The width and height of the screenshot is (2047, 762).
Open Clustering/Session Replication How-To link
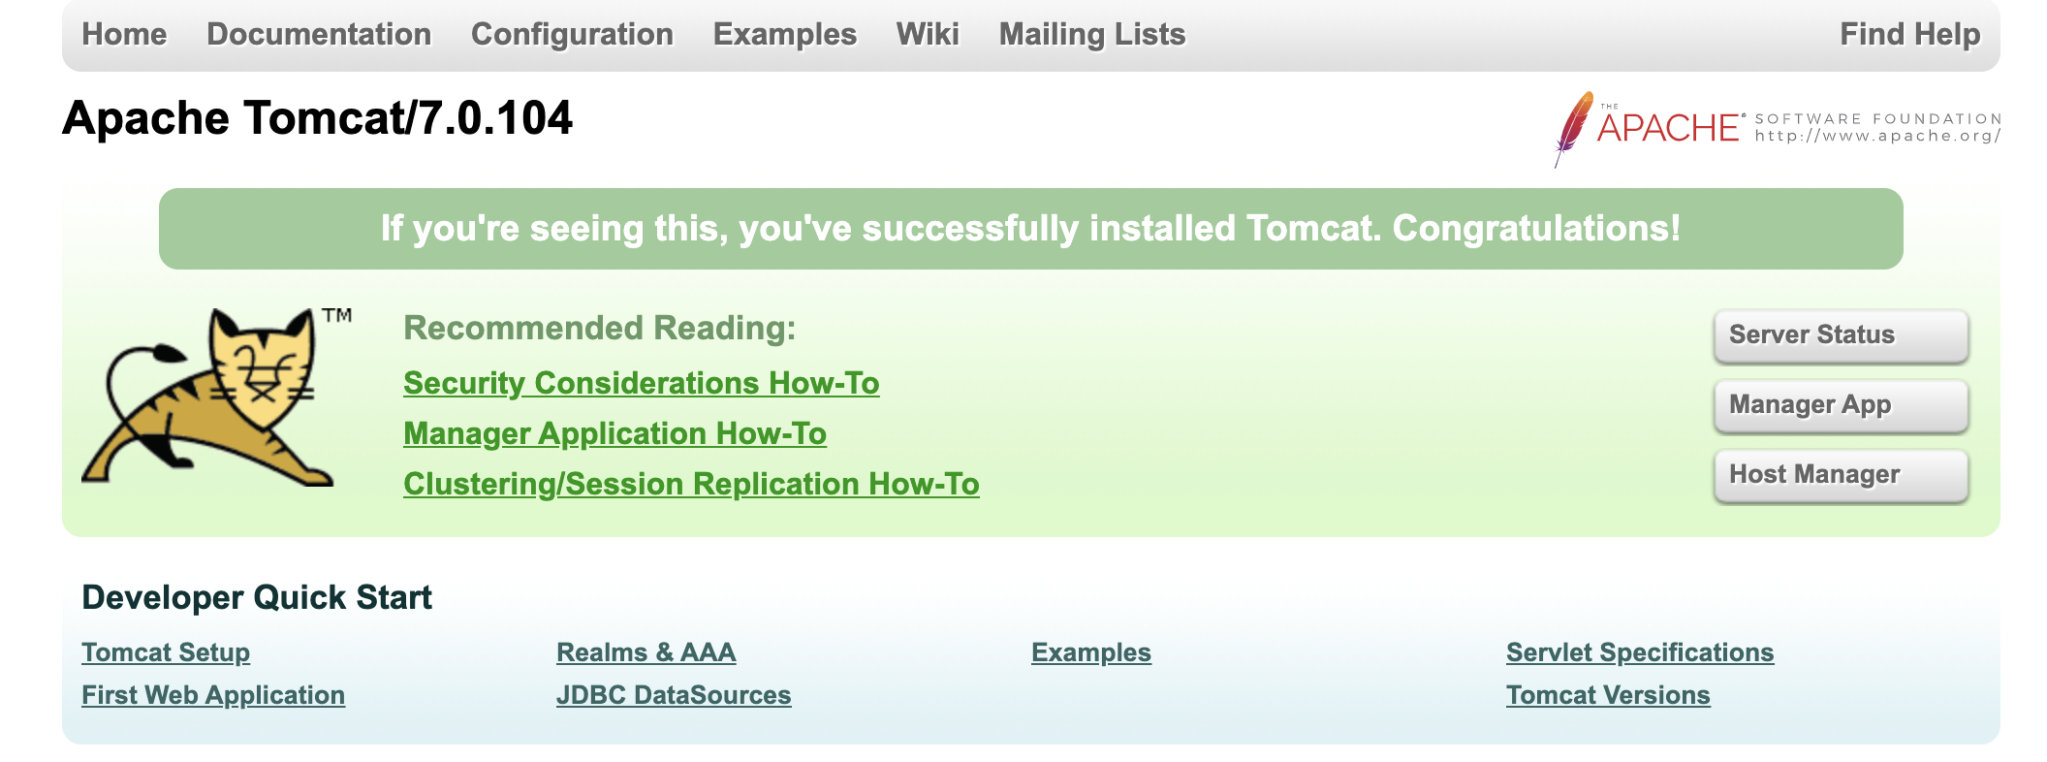pos(691,484)
